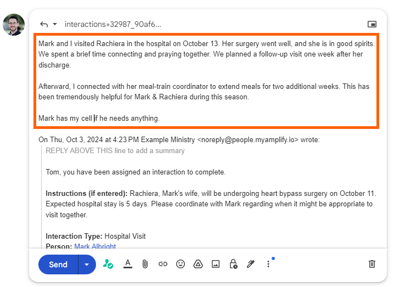Viewport: 394px width, 287px height.
Task: Click the Mark Albright person link
Action: [95, 246]
